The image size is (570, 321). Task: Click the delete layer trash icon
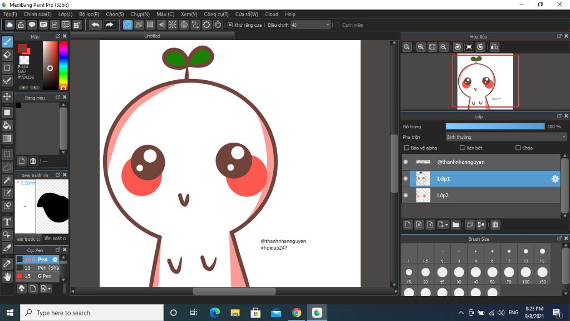(x=495, y=225)
